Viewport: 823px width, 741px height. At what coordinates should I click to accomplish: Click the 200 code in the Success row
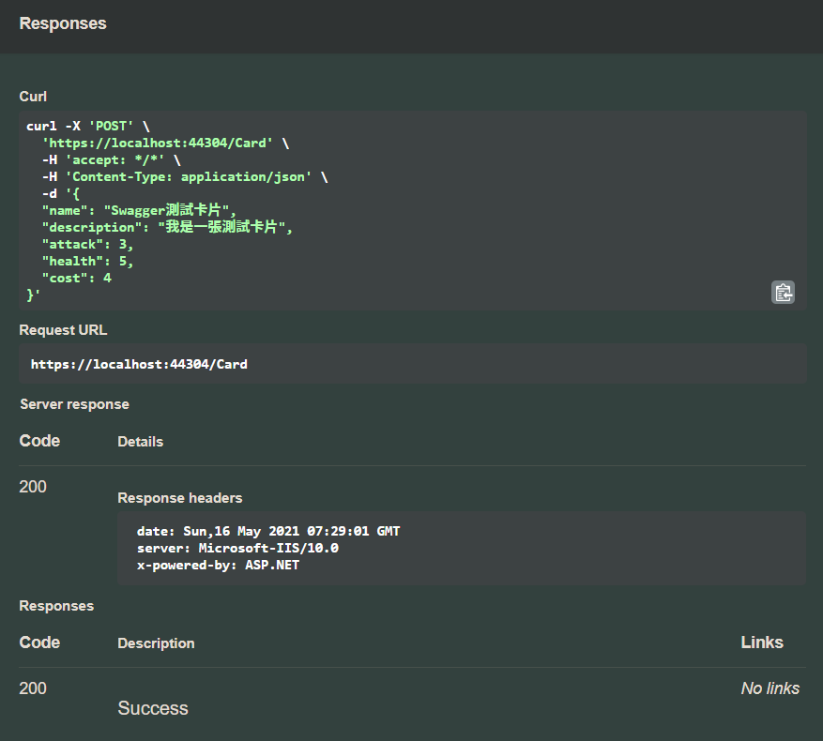pos(33,688)
